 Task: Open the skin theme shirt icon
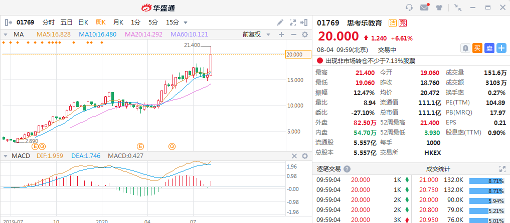point(439,7)
